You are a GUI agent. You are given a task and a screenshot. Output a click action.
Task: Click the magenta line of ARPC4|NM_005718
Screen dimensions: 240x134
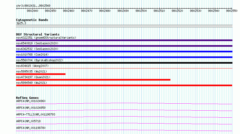124,124
